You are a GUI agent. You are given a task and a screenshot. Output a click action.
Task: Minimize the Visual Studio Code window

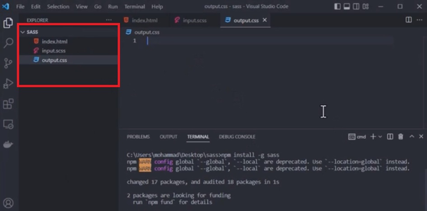click(x=381, y=6)
